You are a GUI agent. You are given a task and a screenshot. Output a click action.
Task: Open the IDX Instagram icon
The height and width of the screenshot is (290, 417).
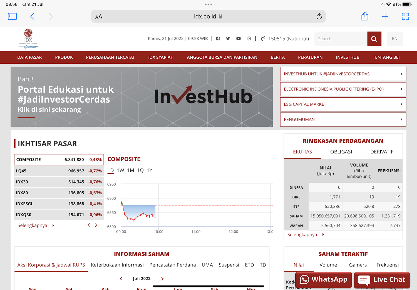coord(249,39)
